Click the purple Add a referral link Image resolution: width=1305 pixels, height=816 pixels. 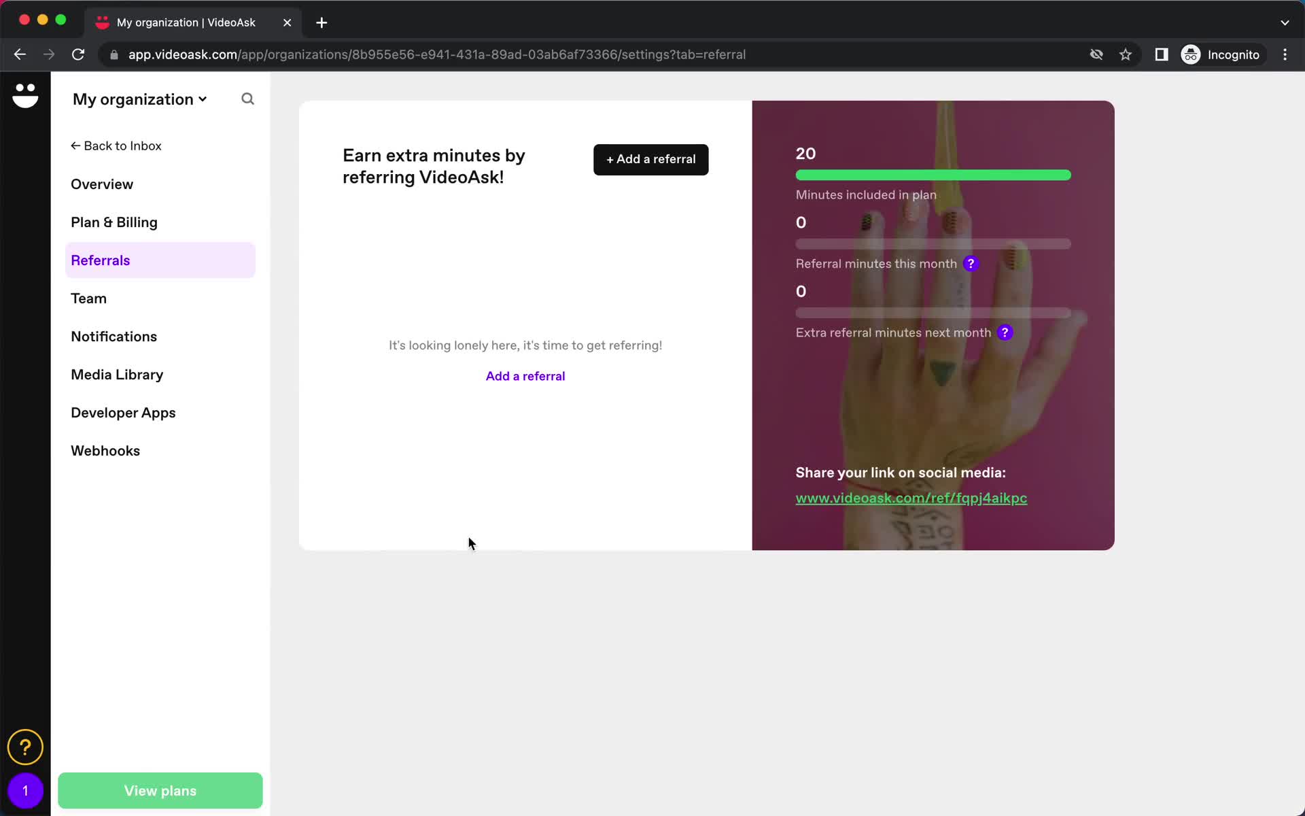(525, 376)
